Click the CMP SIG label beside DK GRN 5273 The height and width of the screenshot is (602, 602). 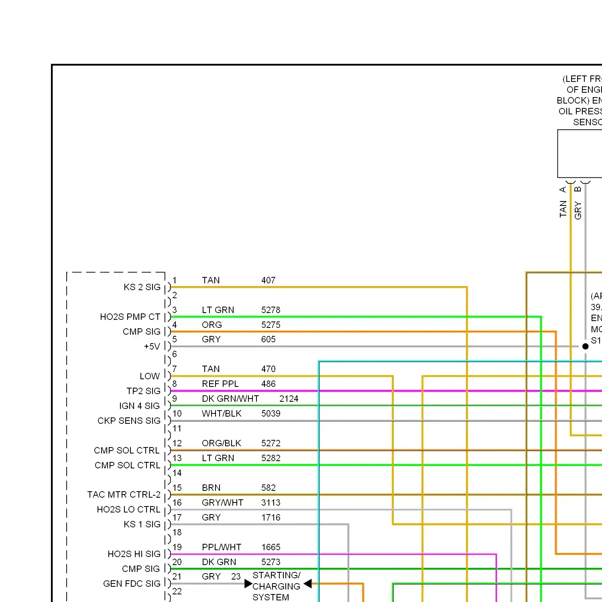point(141,569)
